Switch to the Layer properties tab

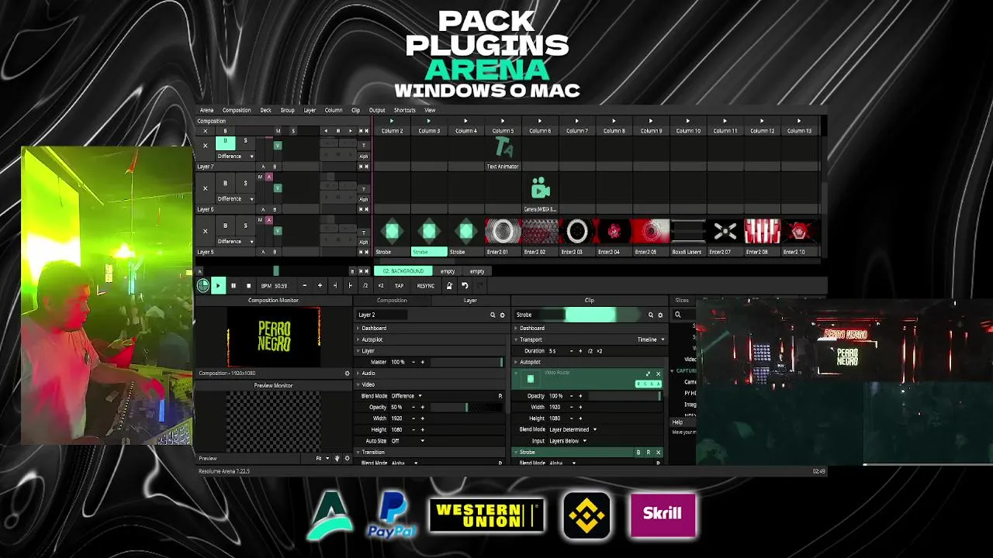point(470,300)
